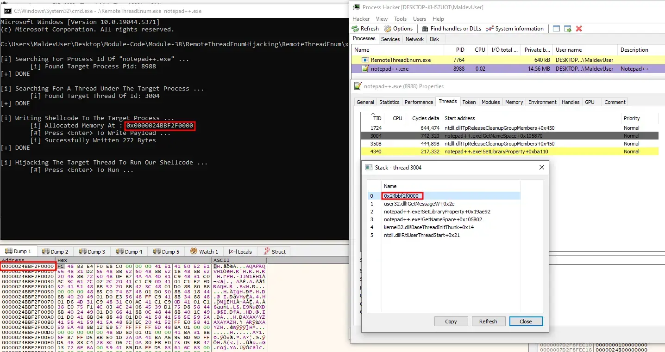Open the Modules tab in Properties
The width and height of the screenshot is (665, 352).
click(x=490, y=102)
